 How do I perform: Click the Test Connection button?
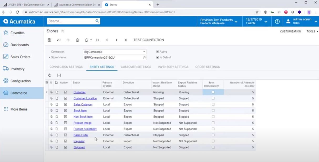click(148, 40)
